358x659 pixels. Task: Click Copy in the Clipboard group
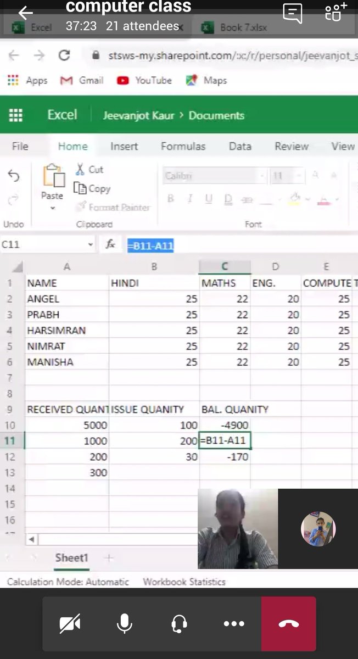pos(92,188)
